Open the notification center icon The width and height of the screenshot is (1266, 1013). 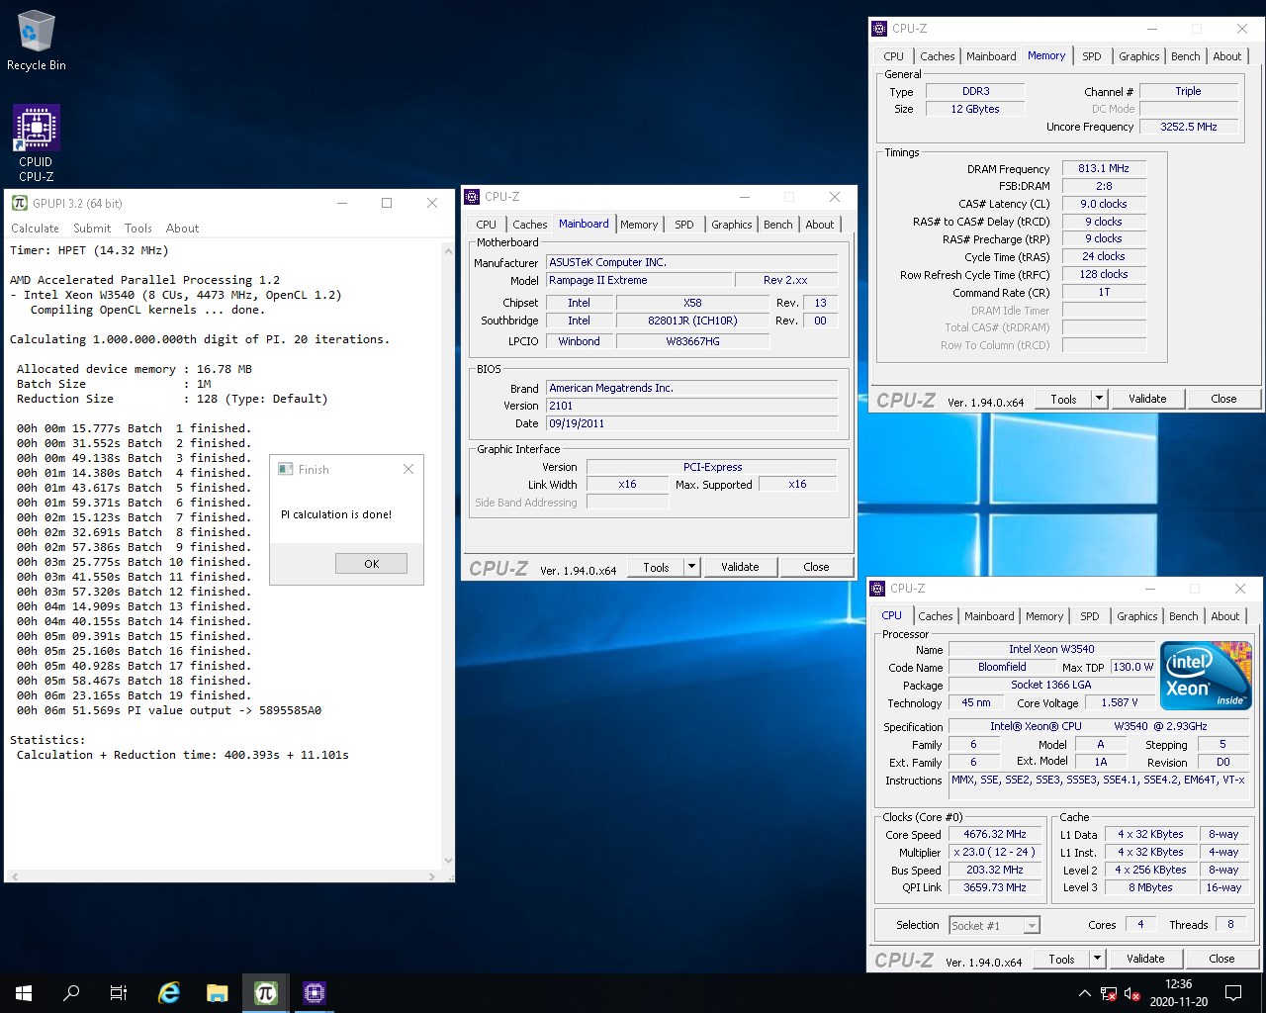1233,993
